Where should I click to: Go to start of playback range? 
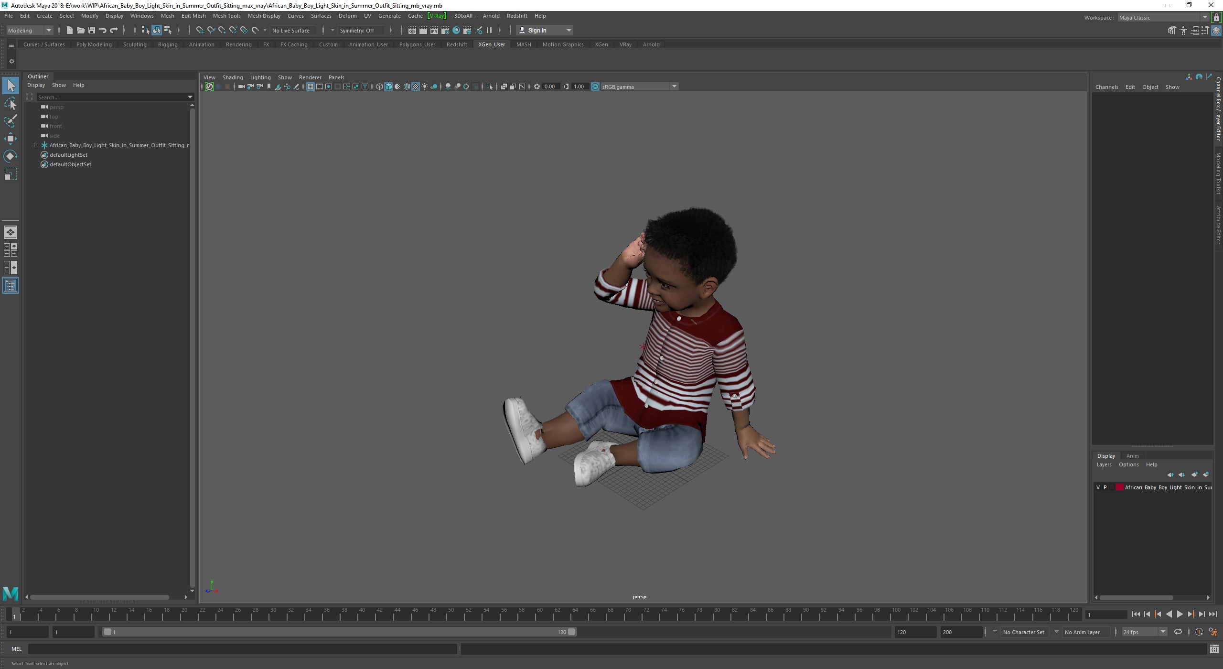click(x=1136, y=615)
